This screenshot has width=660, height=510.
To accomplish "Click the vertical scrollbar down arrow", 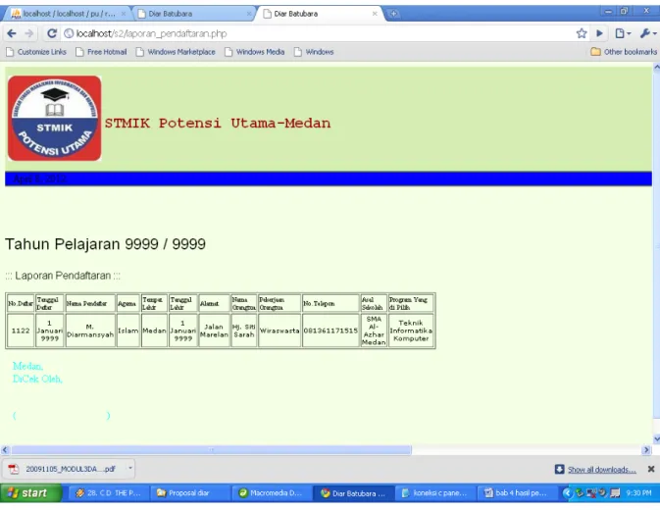I will 657,438.
